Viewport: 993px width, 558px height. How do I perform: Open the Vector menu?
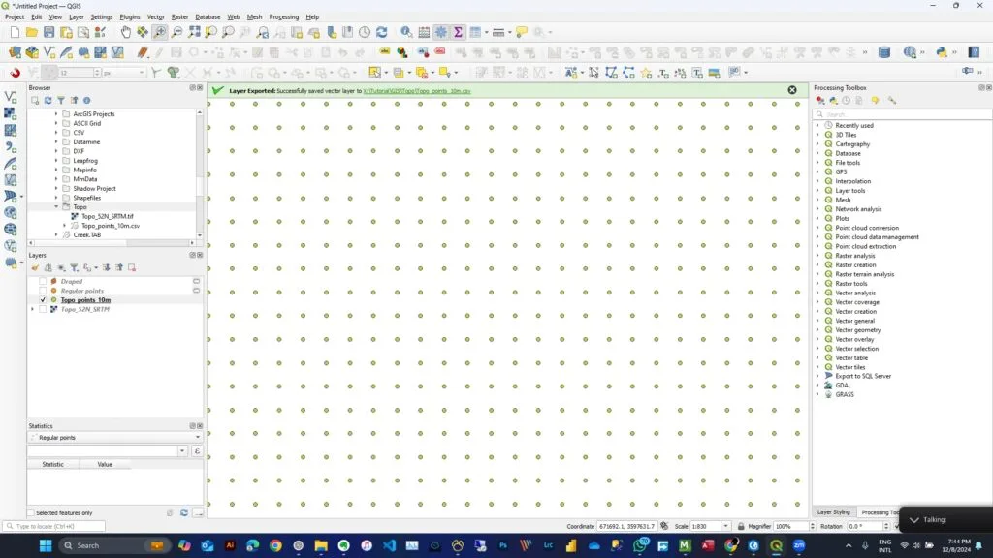[153, 16]
